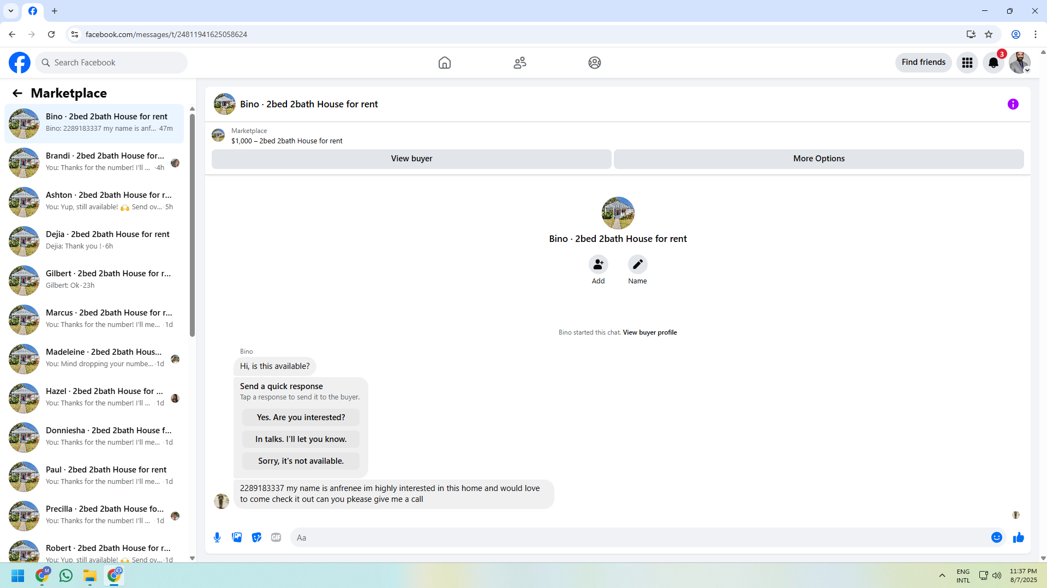Image resolution: width=1047 pixels, height=588 pixels.
Task: Show hidden system tray icons
Action: coord(942,575)
